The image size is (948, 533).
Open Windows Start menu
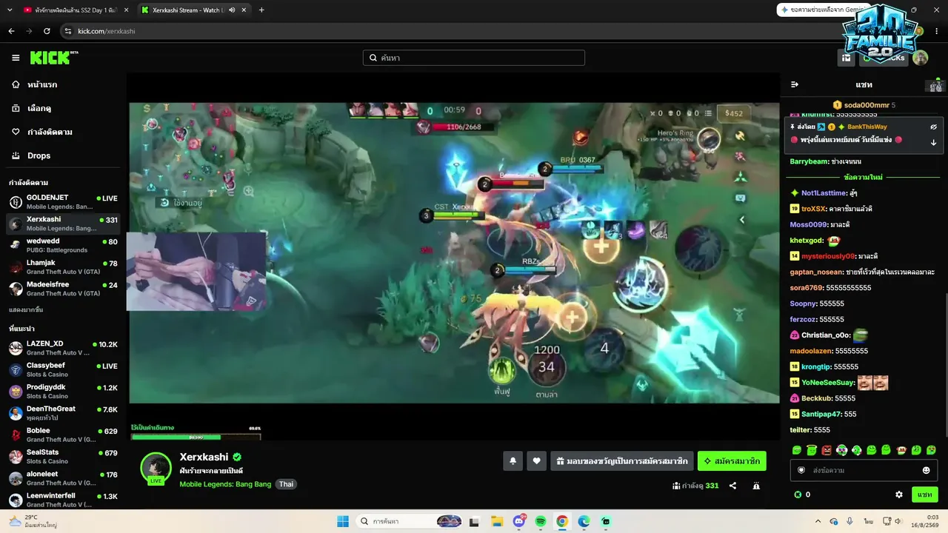(x=343, y=521)
